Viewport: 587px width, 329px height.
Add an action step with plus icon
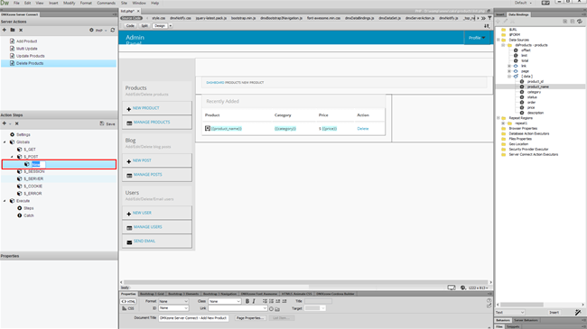click(5, 123)
